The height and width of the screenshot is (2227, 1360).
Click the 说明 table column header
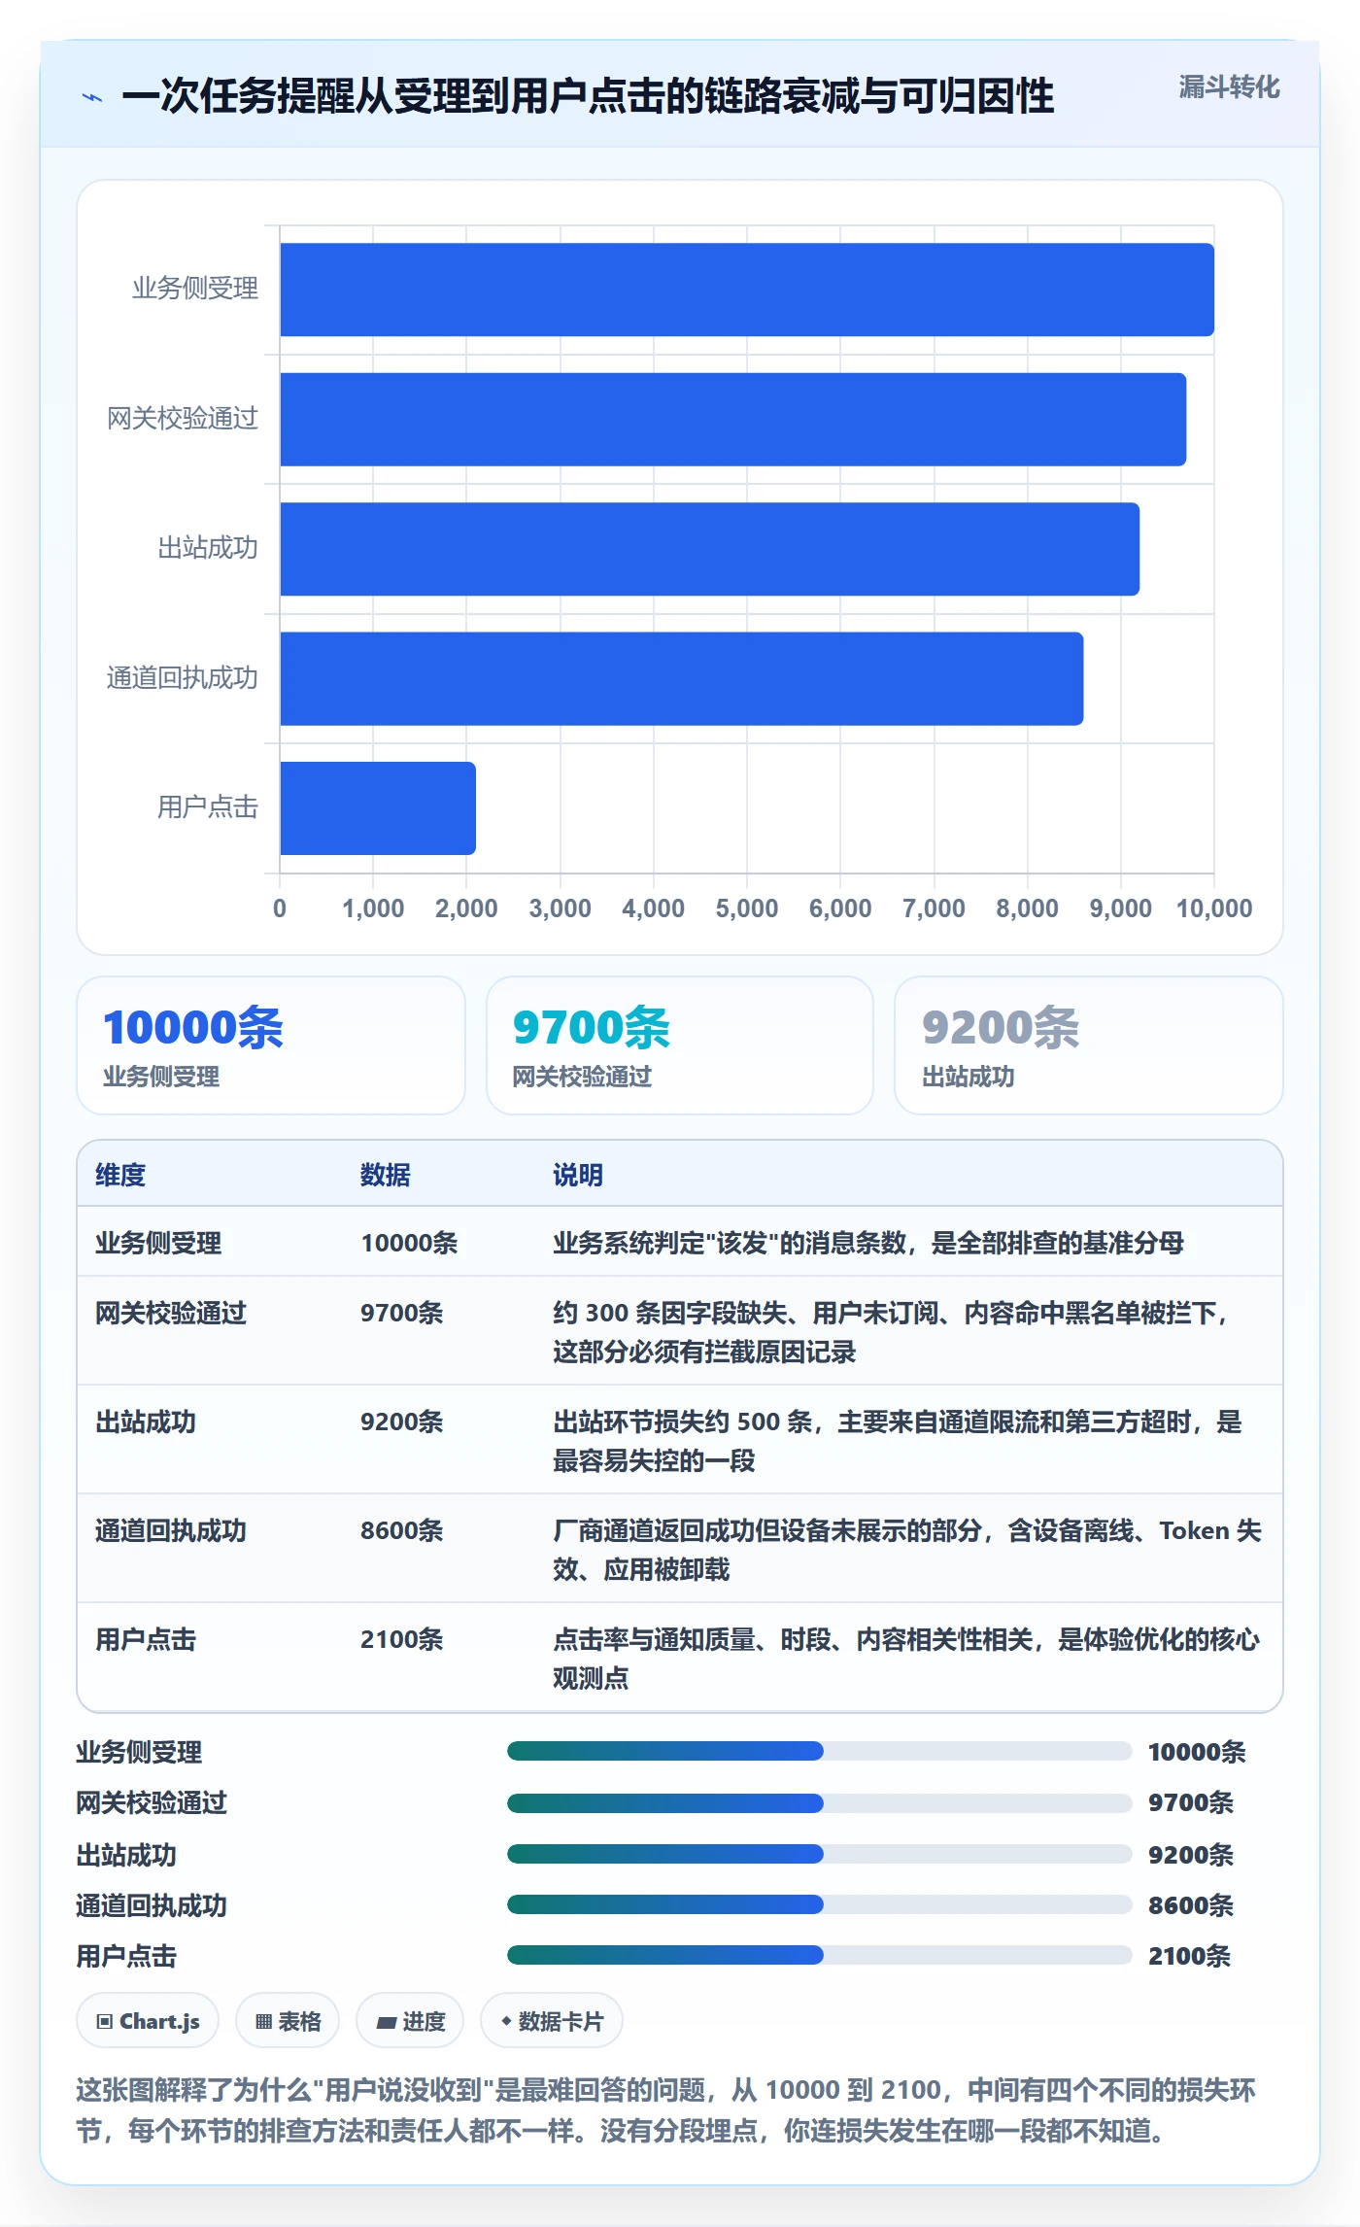578,1175
